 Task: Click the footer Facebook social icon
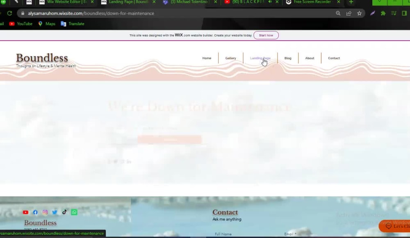click(35, 212)
